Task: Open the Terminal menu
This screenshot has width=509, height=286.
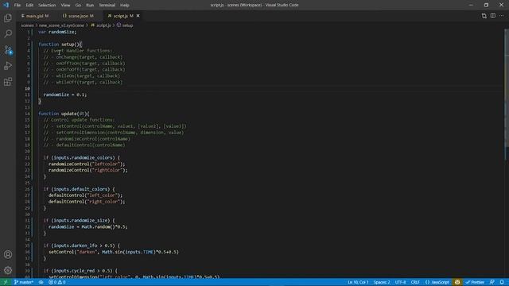Action: pos(107,6)
